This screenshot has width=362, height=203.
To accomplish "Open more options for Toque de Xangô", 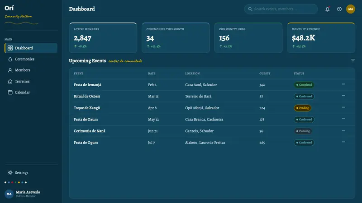I will [x=343, y=107].
